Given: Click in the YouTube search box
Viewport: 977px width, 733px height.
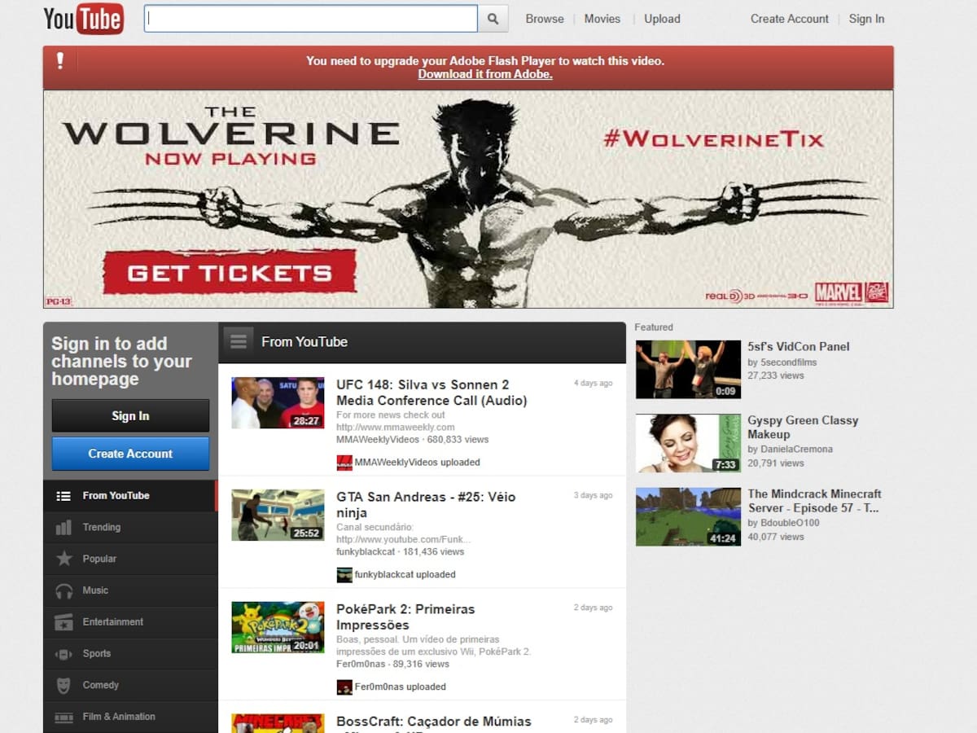Looking at the screenshot, I should point(311,19).
